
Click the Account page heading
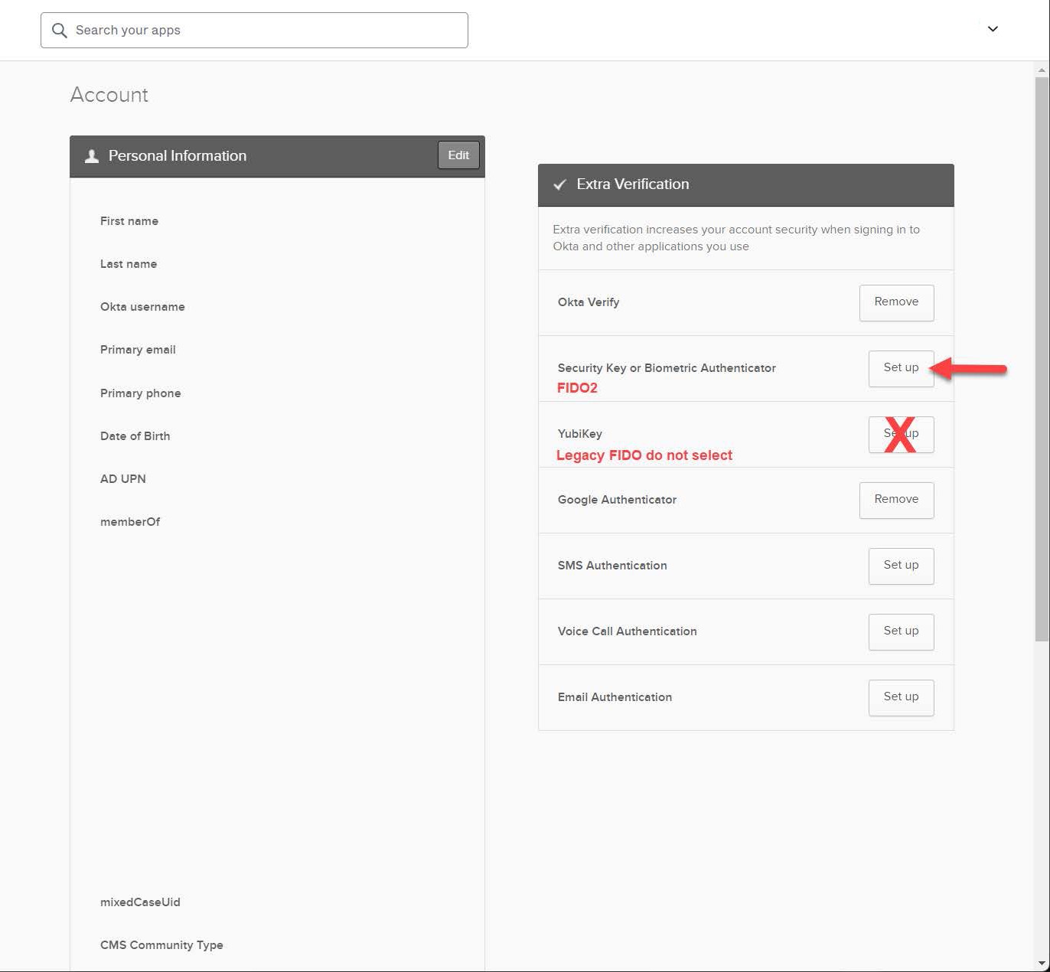[x=109, y=95]
